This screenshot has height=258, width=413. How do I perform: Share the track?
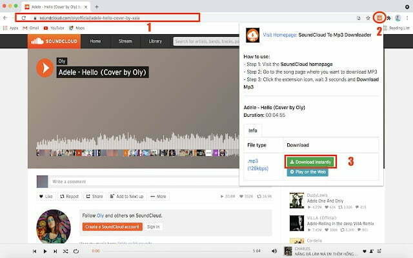95,196
